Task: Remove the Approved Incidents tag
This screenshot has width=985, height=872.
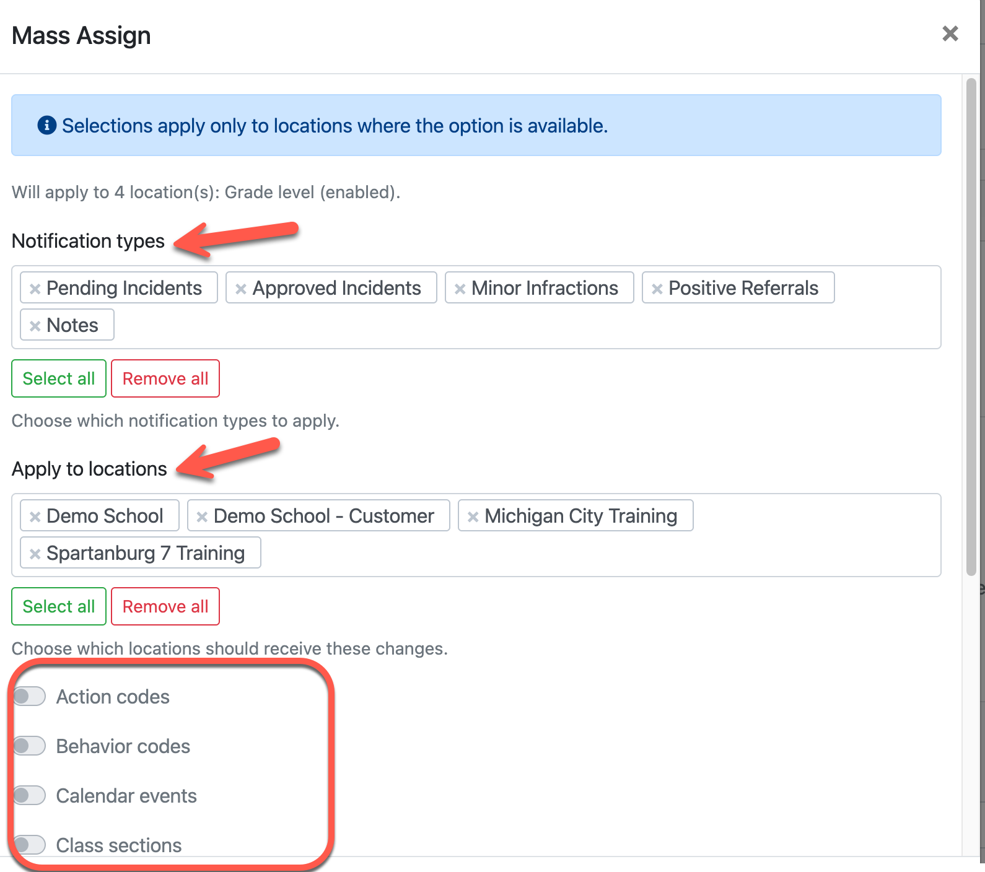Action: click(x=241, y=289)
